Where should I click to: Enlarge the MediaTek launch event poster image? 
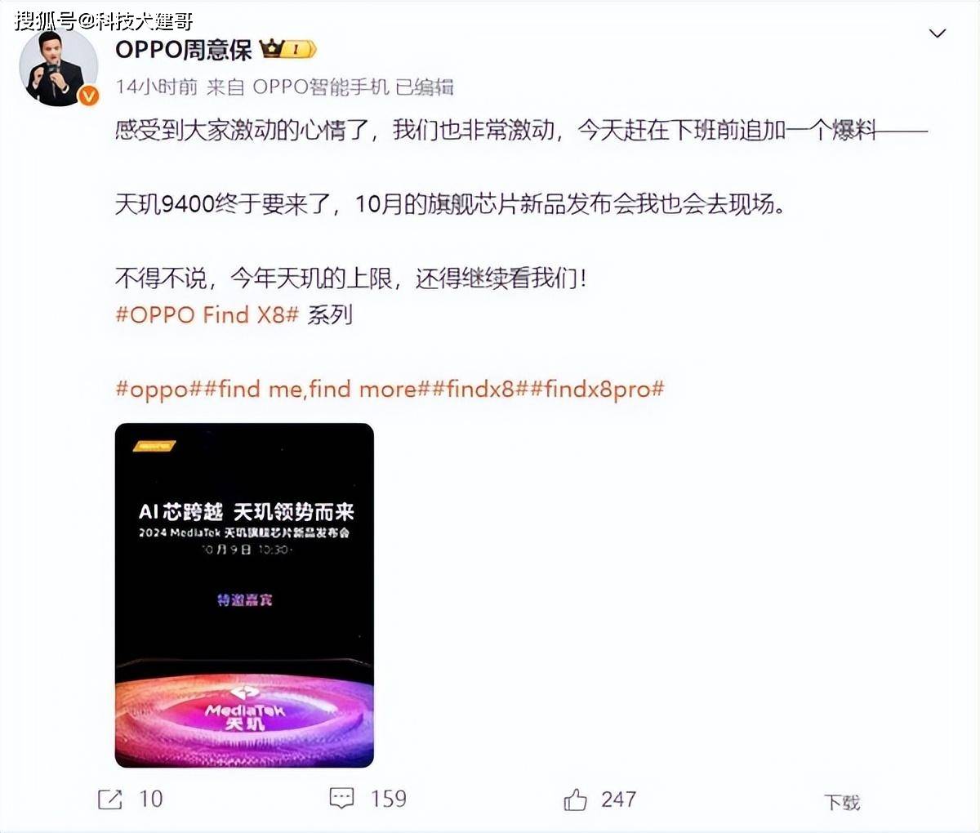(244, 595)
